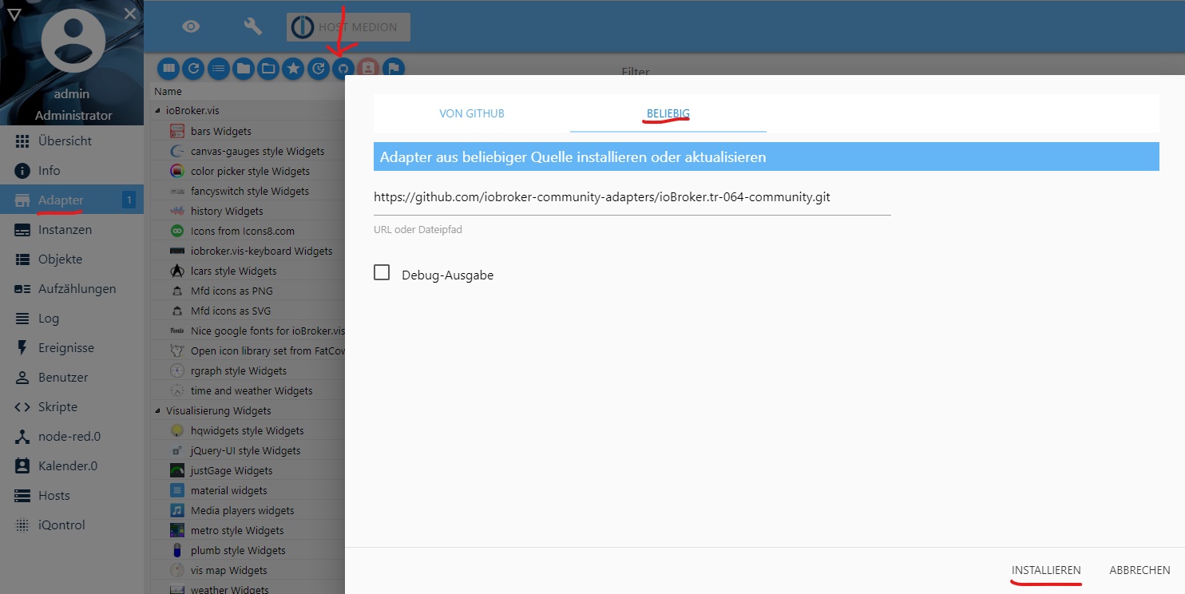
Task: Click the refresh adapter repository icon
Action: [193, 69]
